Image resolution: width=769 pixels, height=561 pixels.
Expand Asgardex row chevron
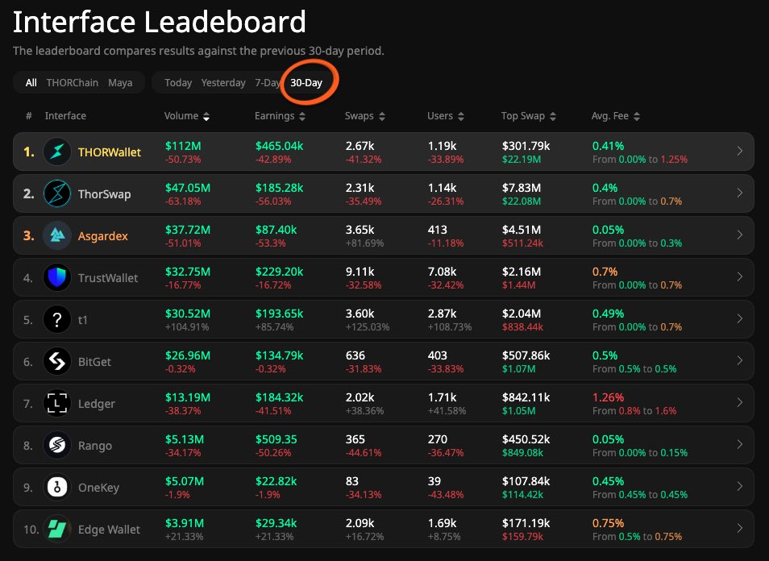(x=739, y=235)
